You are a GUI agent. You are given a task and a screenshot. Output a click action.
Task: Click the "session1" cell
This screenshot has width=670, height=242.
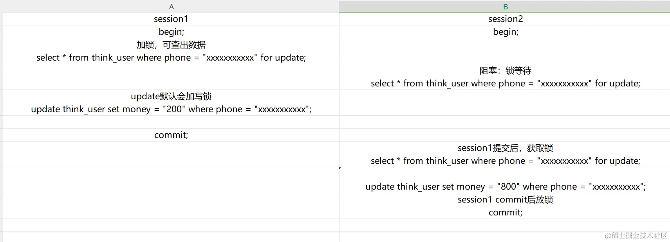pyautogui.click(x=171, y=19)
